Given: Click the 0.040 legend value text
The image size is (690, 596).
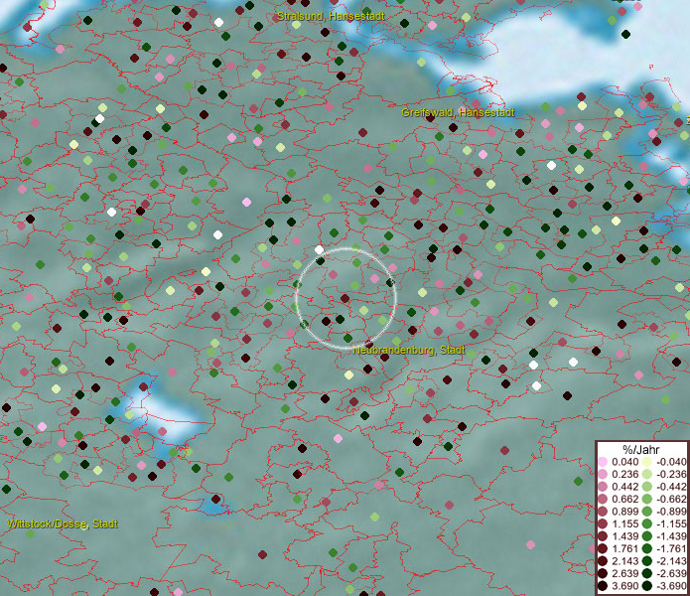Looking at the screenshot, I should click(x=624, y=462).
